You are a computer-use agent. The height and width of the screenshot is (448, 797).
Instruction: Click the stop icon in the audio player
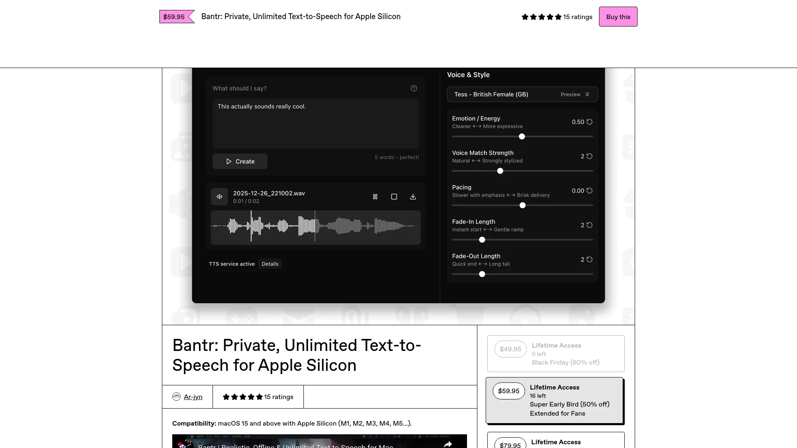point(394,197)
